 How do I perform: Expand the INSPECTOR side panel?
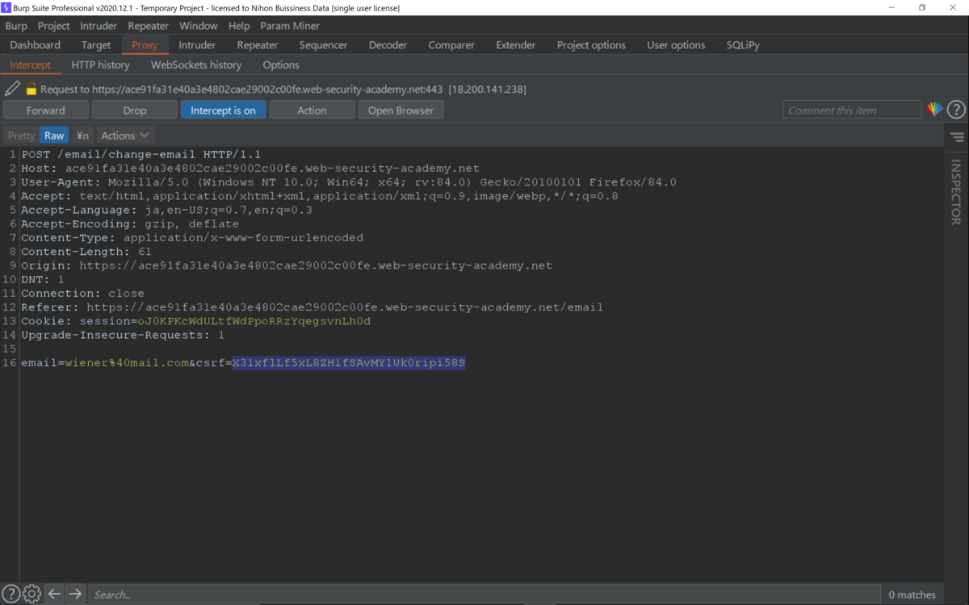point(956,192)
